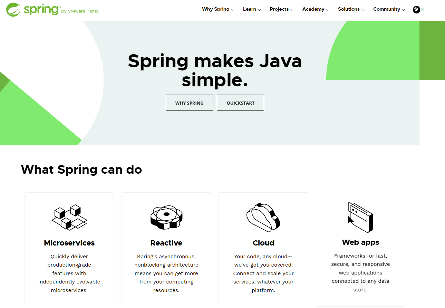Open the Learn nav item
Image resolution: width=445 pixels, height=308 pixels.
250,9
